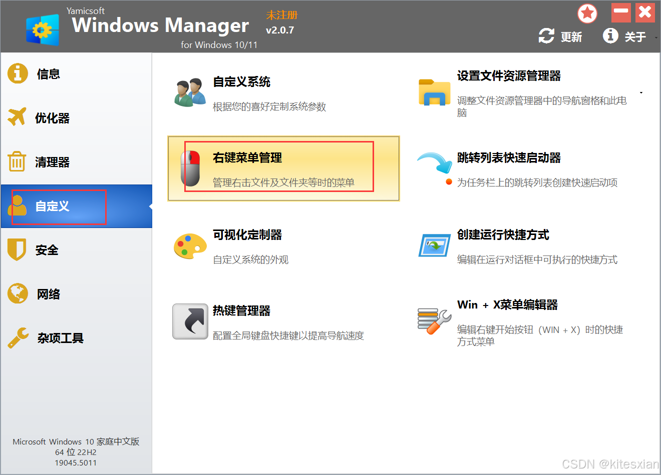Open the 创建运行快捷方式 title link
The image size is (661, 475).
pyautogui.click(x=503, y=234)
